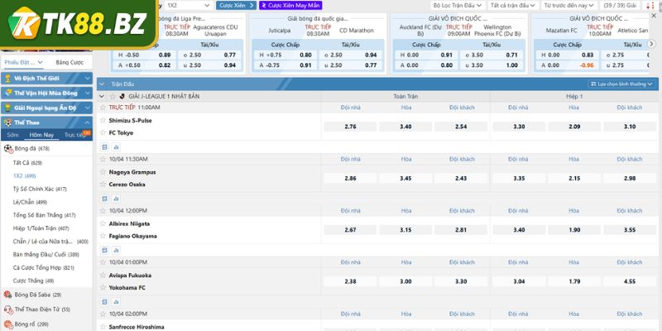Click the football icon beside Bóng đá

(x=7, y=148)
